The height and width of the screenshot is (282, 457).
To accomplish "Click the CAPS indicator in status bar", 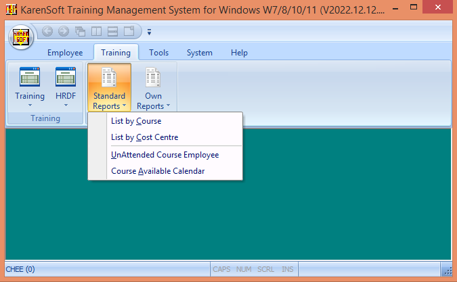I will [221, 269].
